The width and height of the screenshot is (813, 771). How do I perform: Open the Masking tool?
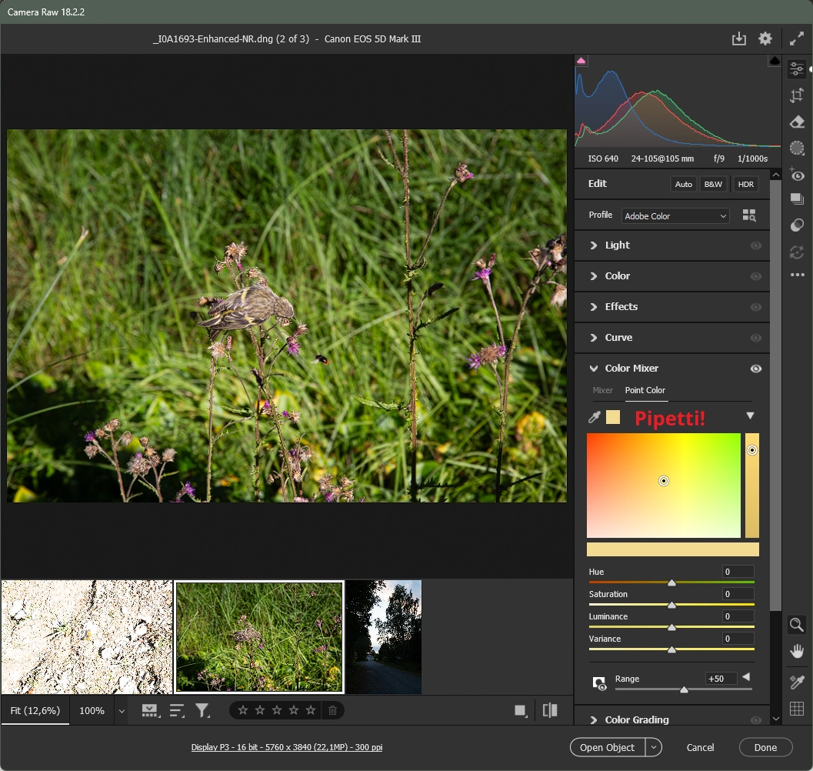point(797,148)
